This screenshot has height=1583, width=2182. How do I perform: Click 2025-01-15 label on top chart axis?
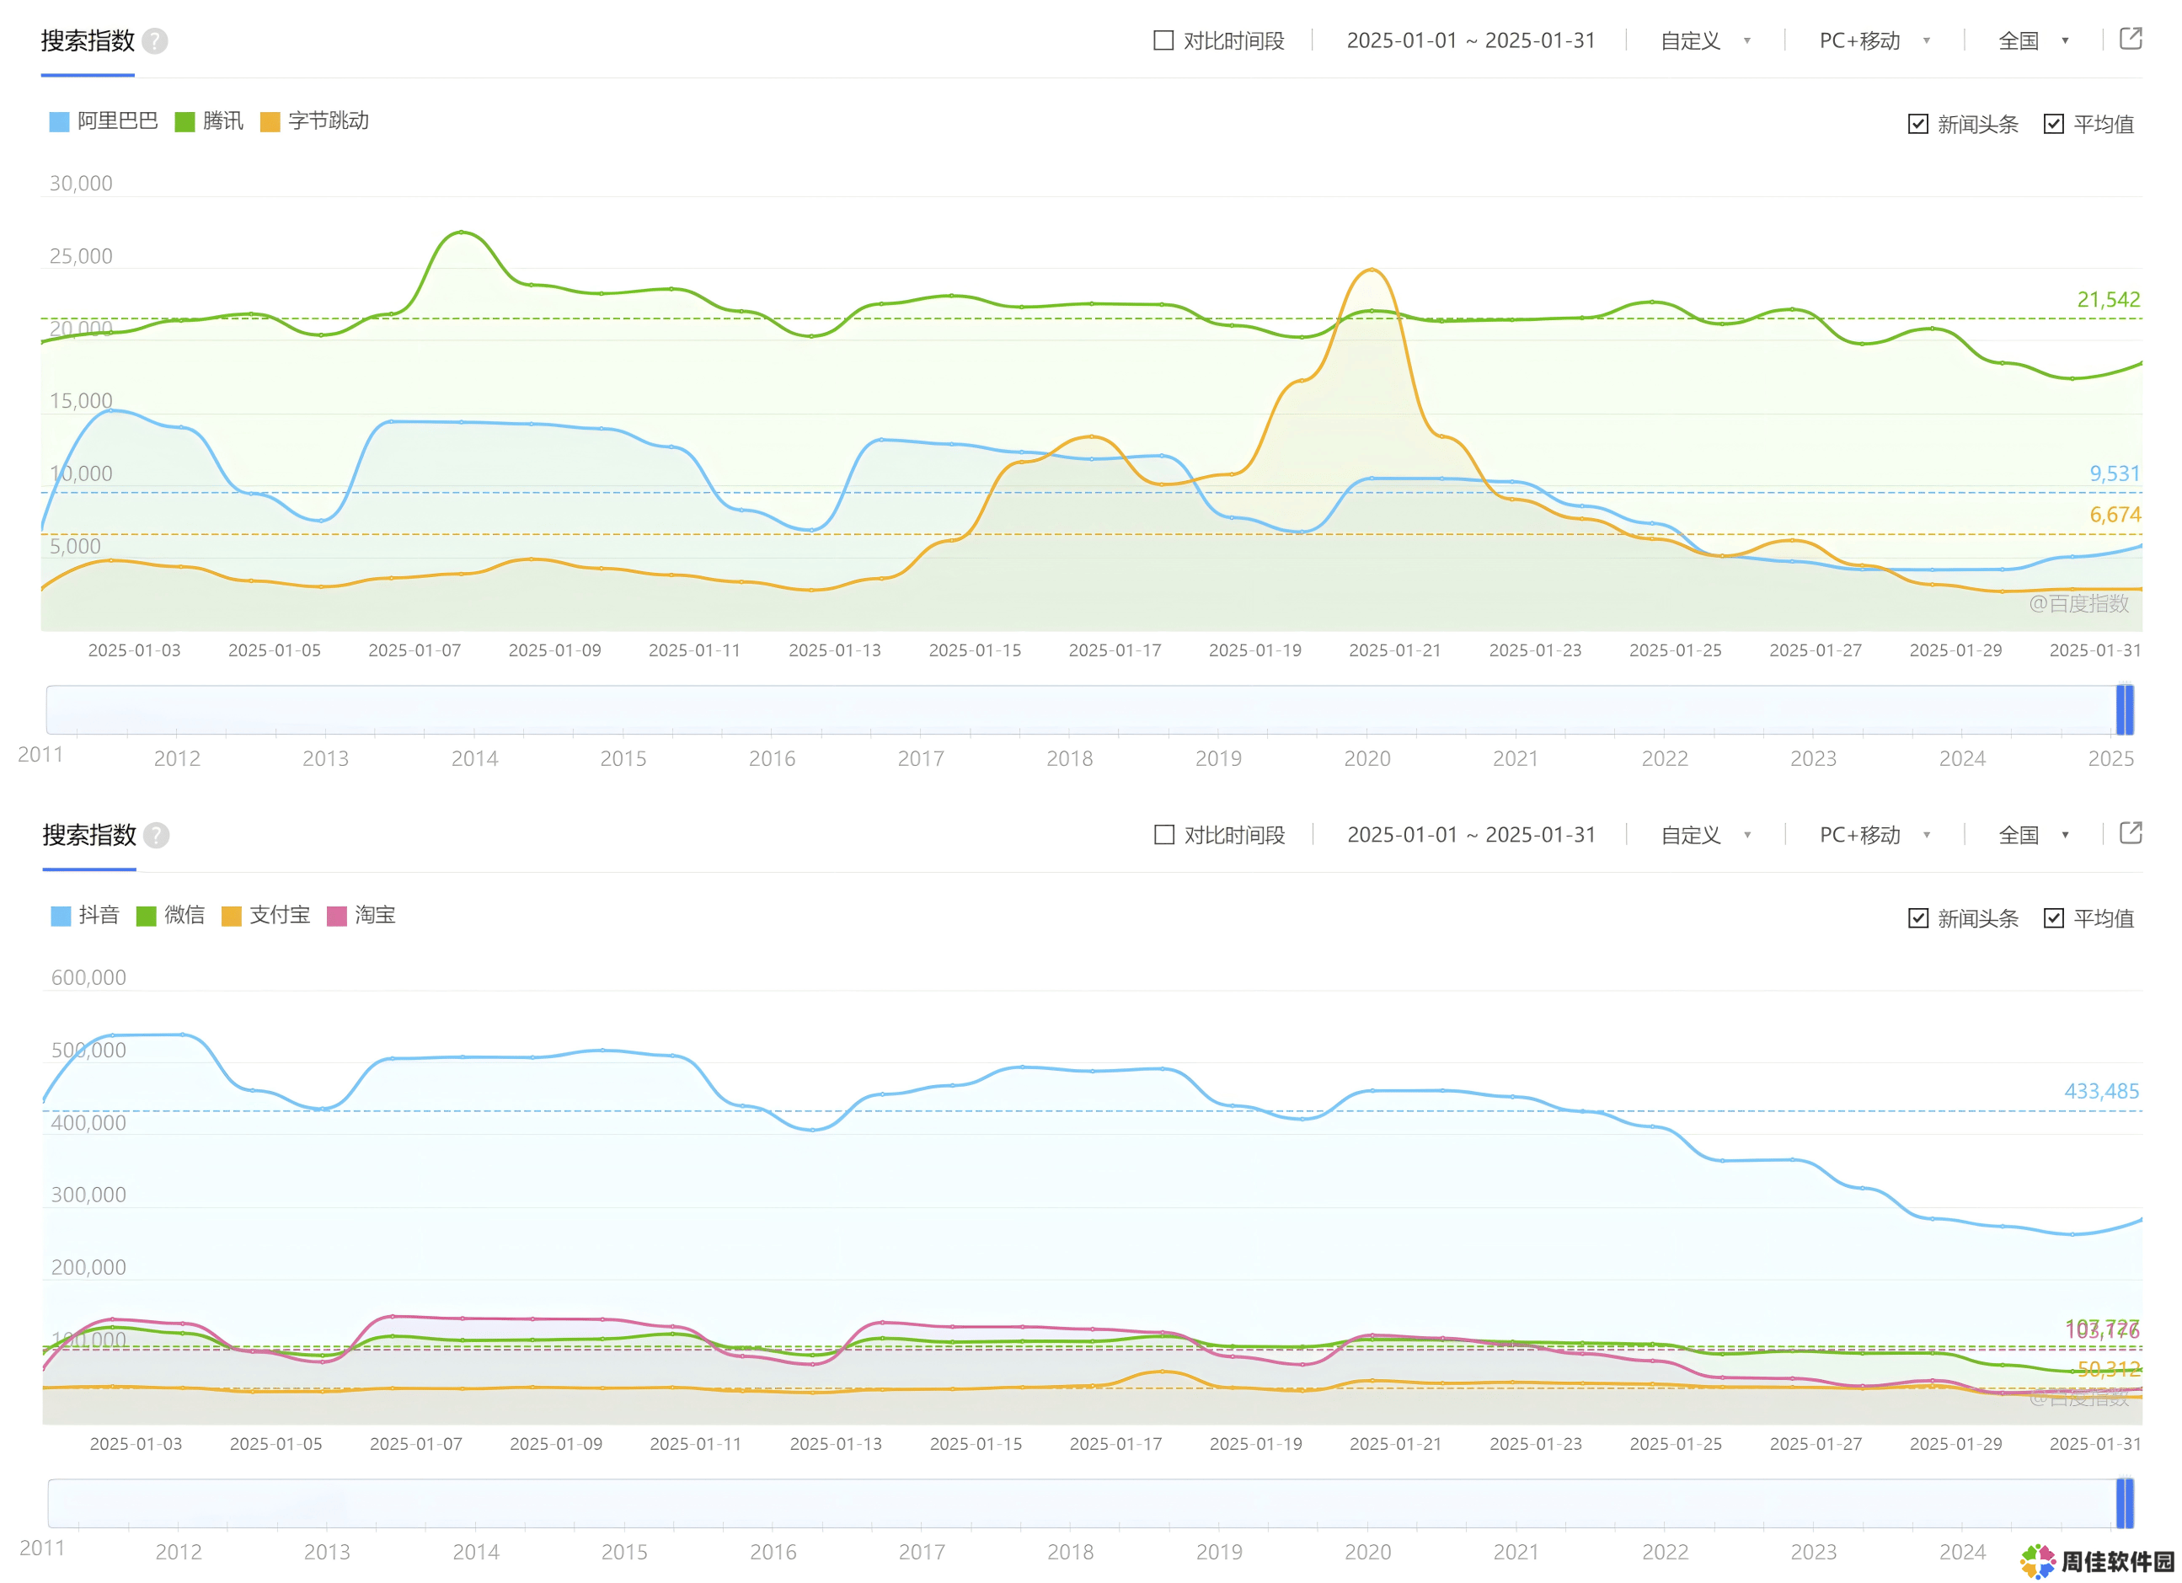(975, 651)
